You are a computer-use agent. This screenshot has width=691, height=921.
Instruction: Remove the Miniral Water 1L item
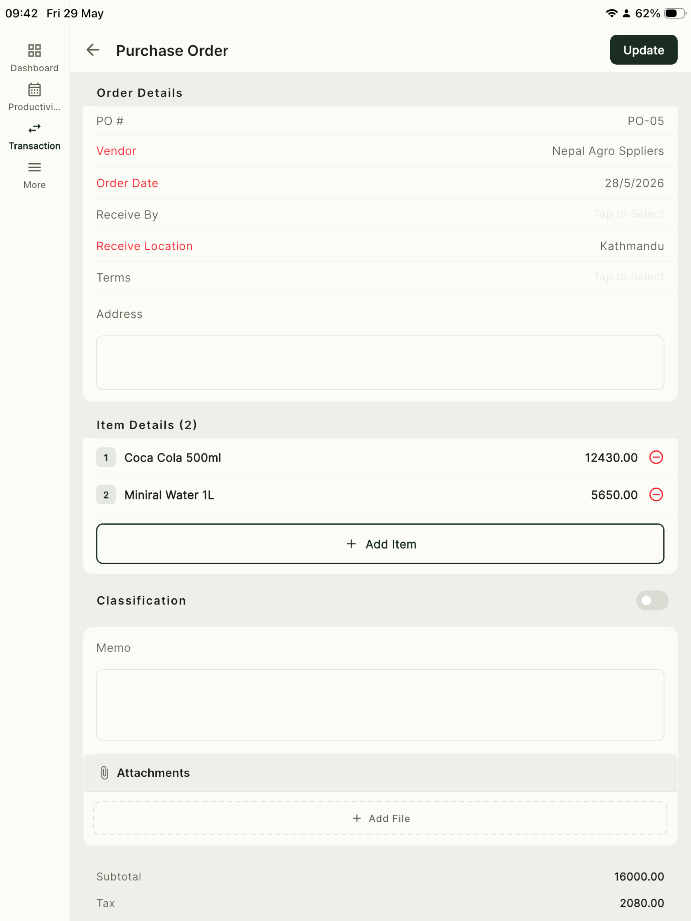[656, 495]
